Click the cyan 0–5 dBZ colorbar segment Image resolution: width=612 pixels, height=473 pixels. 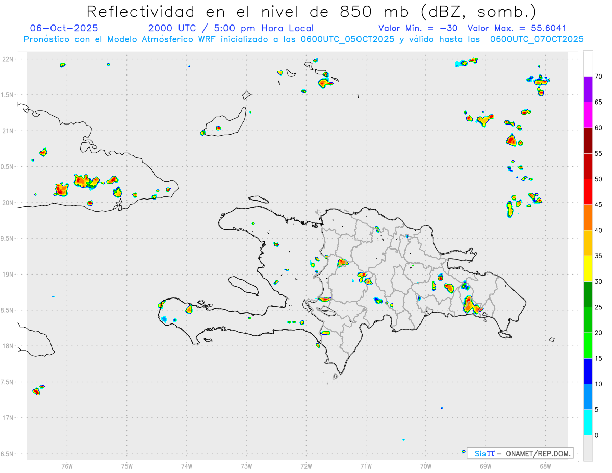588,422
